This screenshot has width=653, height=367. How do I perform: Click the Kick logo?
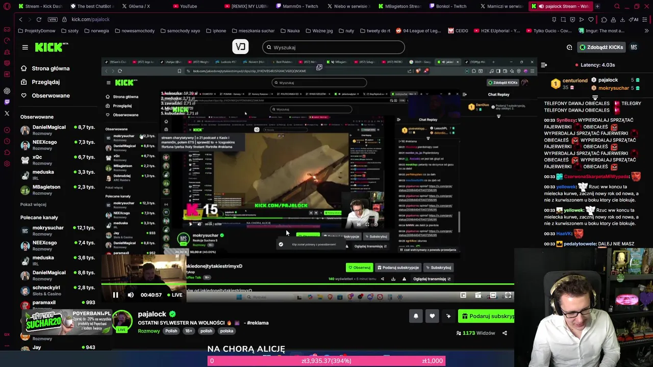coord(52,47)
